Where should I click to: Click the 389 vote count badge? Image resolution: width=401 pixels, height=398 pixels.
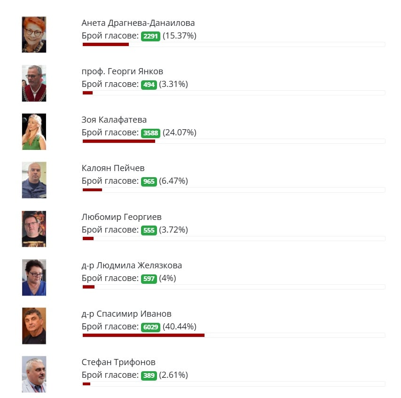149,375
